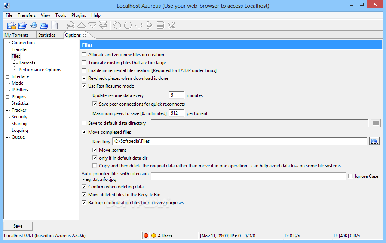This screenshot has height=243, width=386.
Task: Expand the Interface tree node
Action: point(7,77)
